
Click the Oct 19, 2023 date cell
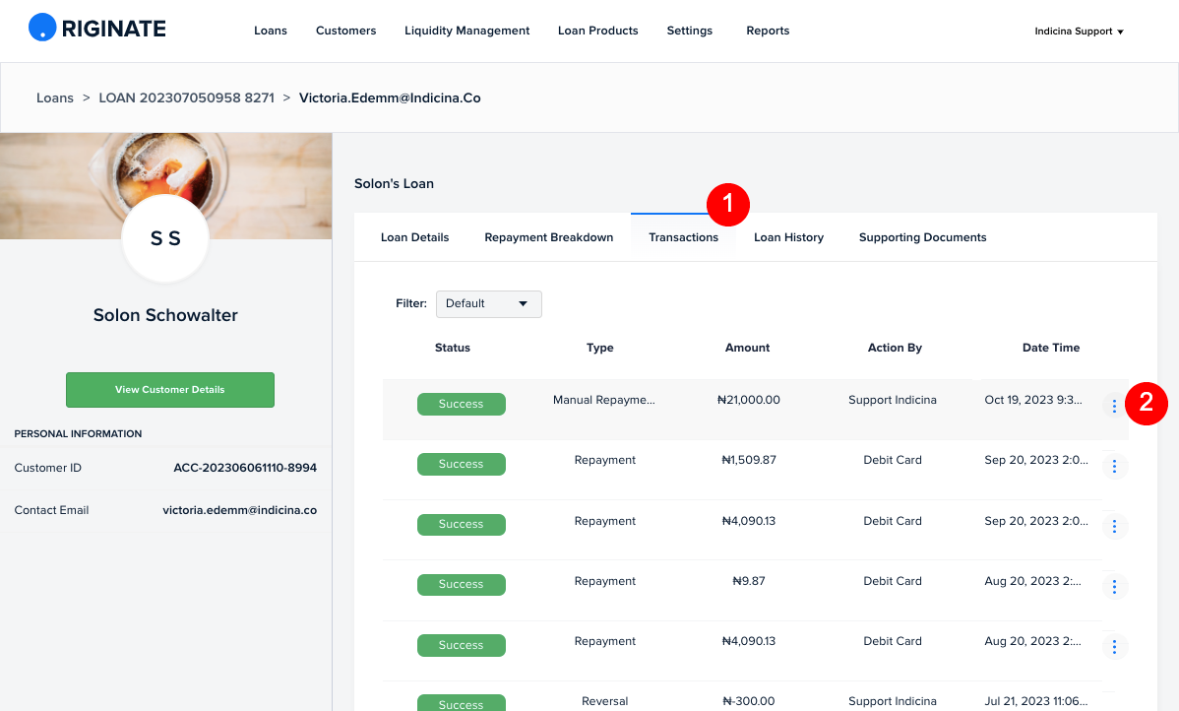pos(1033,400)
